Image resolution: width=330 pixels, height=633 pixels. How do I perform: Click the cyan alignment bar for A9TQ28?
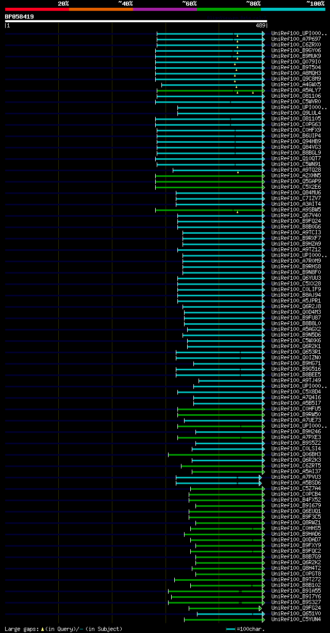[x=219, y=170]
